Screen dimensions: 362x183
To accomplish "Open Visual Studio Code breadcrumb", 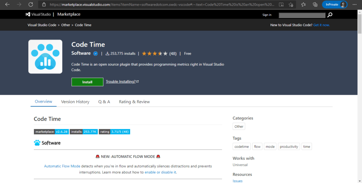I will [42, 25].
